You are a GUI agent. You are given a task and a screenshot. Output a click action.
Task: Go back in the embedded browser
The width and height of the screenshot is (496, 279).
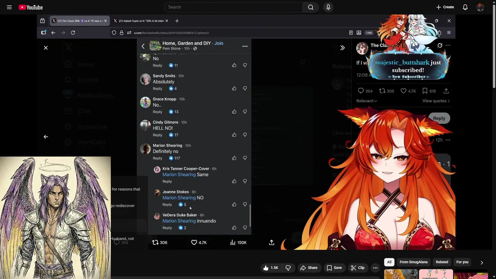click(x=53, y=33)
